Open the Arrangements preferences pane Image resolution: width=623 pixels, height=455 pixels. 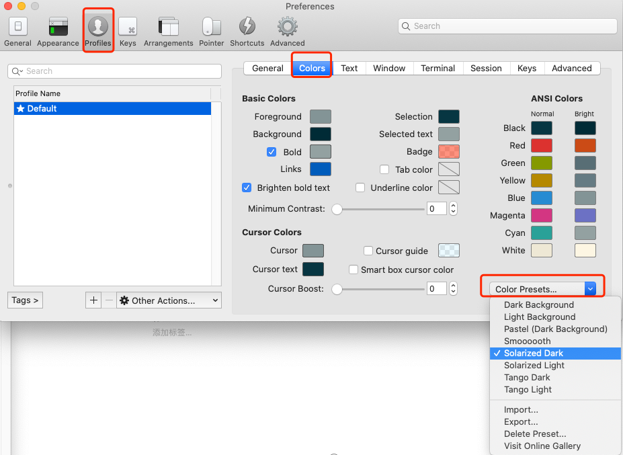point(169,32)
